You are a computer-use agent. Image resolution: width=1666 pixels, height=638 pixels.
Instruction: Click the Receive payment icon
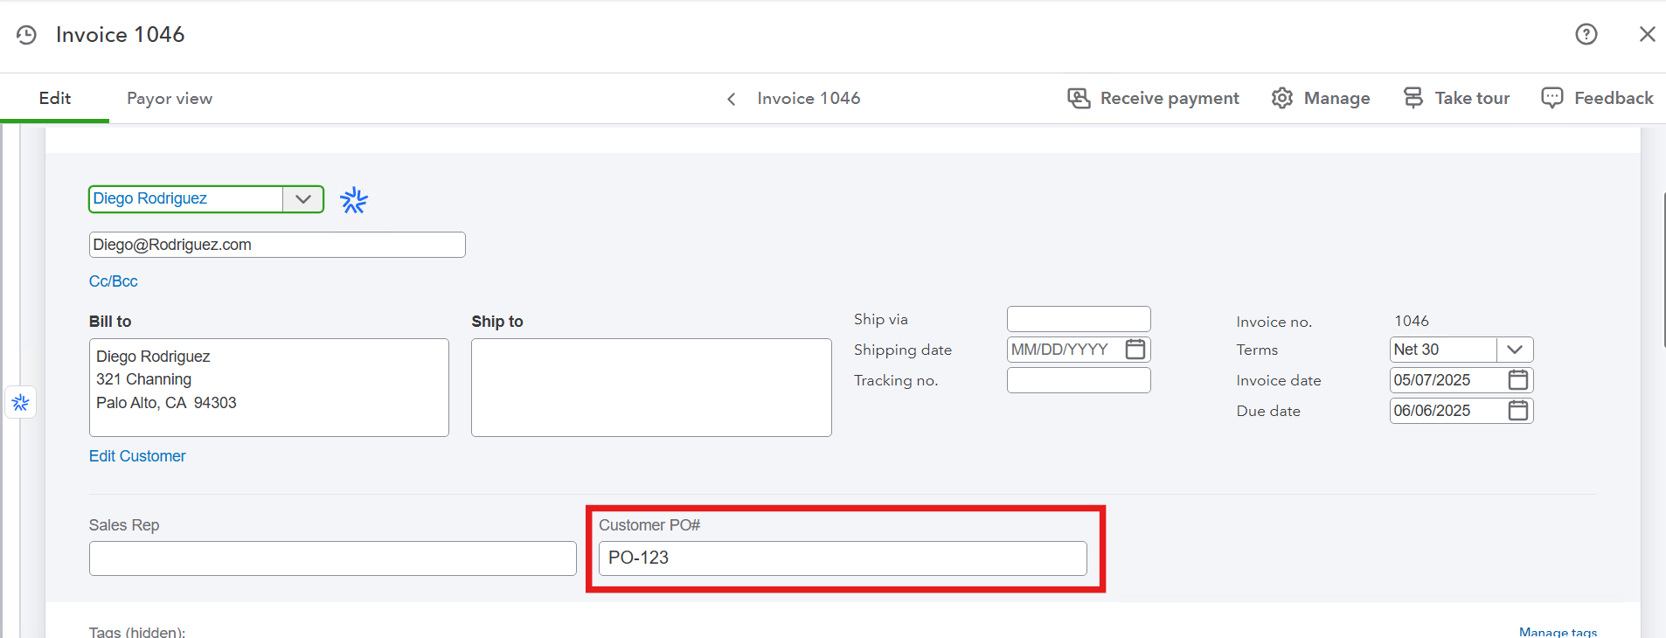[x=1079, y=98]
